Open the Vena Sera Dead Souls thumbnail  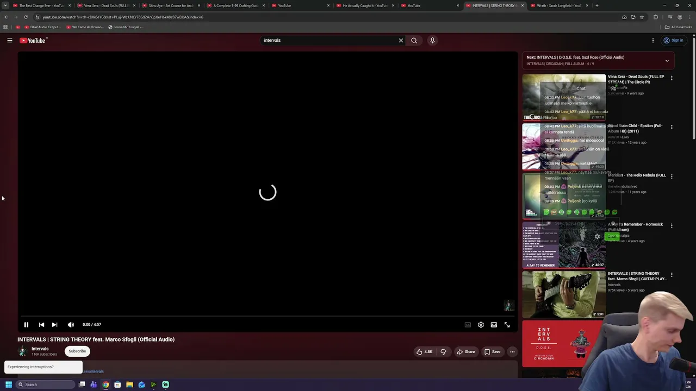(564, 97)
